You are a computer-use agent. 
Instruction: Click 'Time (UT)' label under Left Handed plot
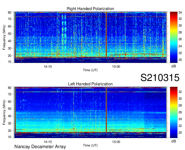[x=90, y=145]
